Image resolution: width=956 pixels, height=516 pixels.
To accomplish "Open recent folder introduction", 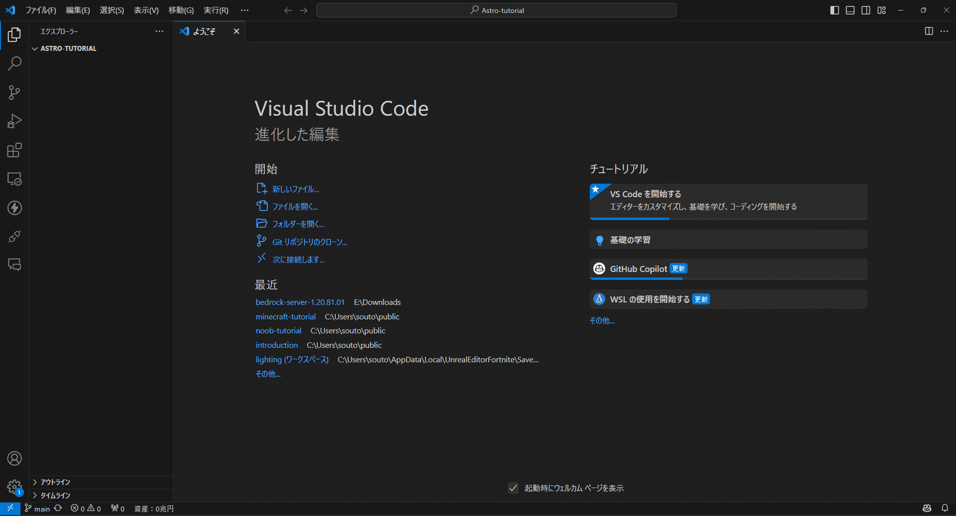I will (x=276, y=345).
